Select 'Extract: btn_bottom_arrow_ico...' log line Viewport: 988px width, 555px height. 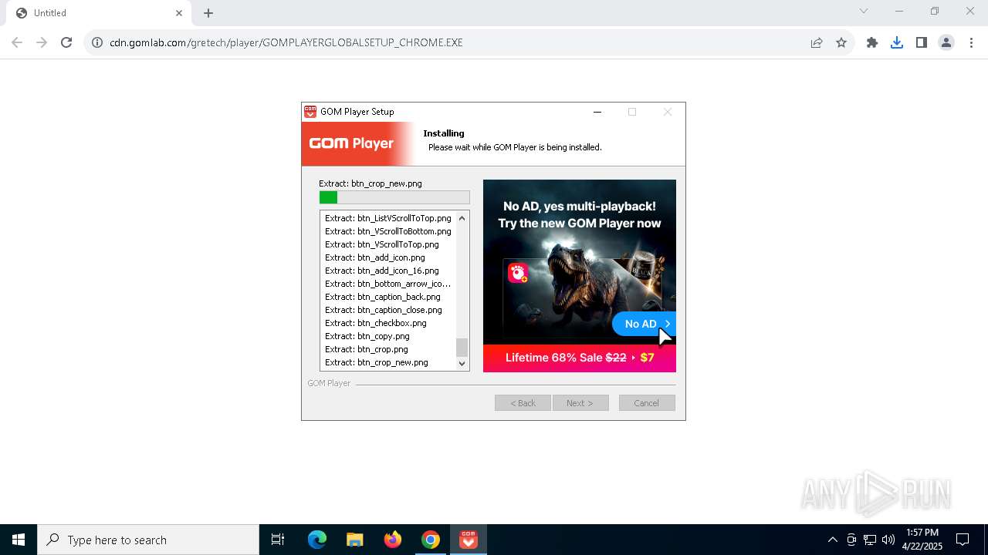tap(388, 284)
